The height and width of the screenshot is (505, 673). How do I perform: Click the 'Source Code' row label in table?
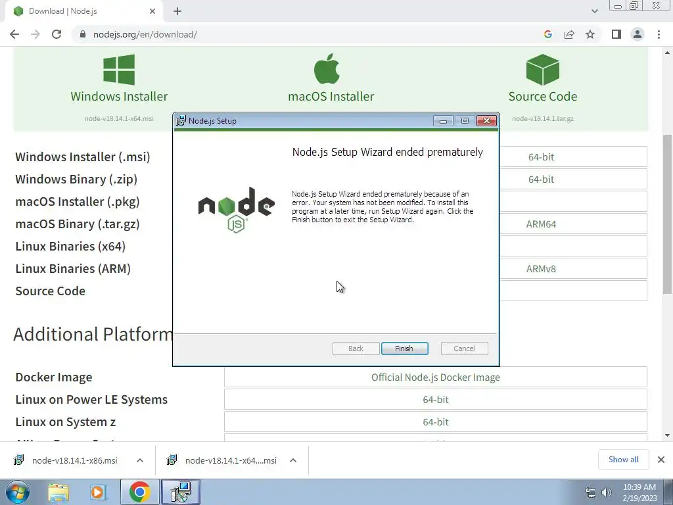(x=50, y=291)
